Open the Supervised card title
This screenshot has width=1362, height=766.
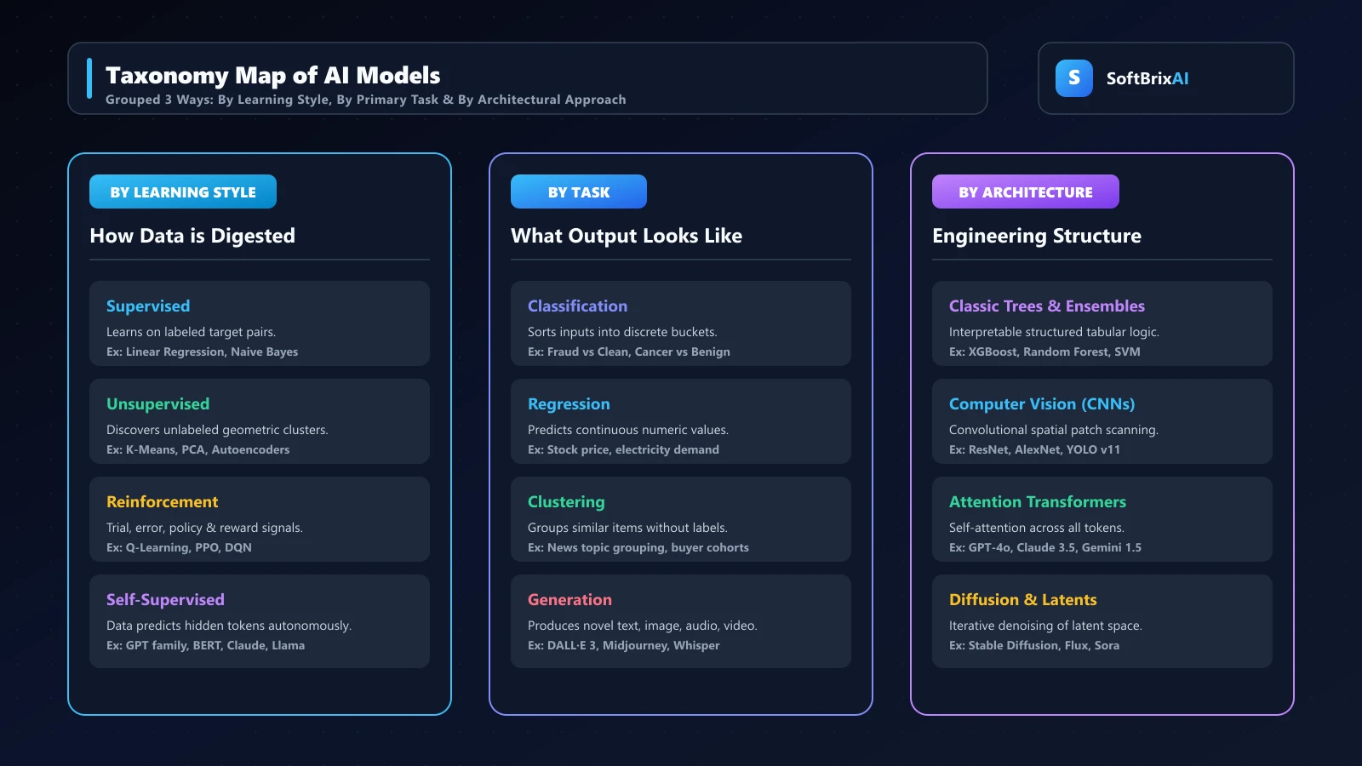[x=148, y=306]
